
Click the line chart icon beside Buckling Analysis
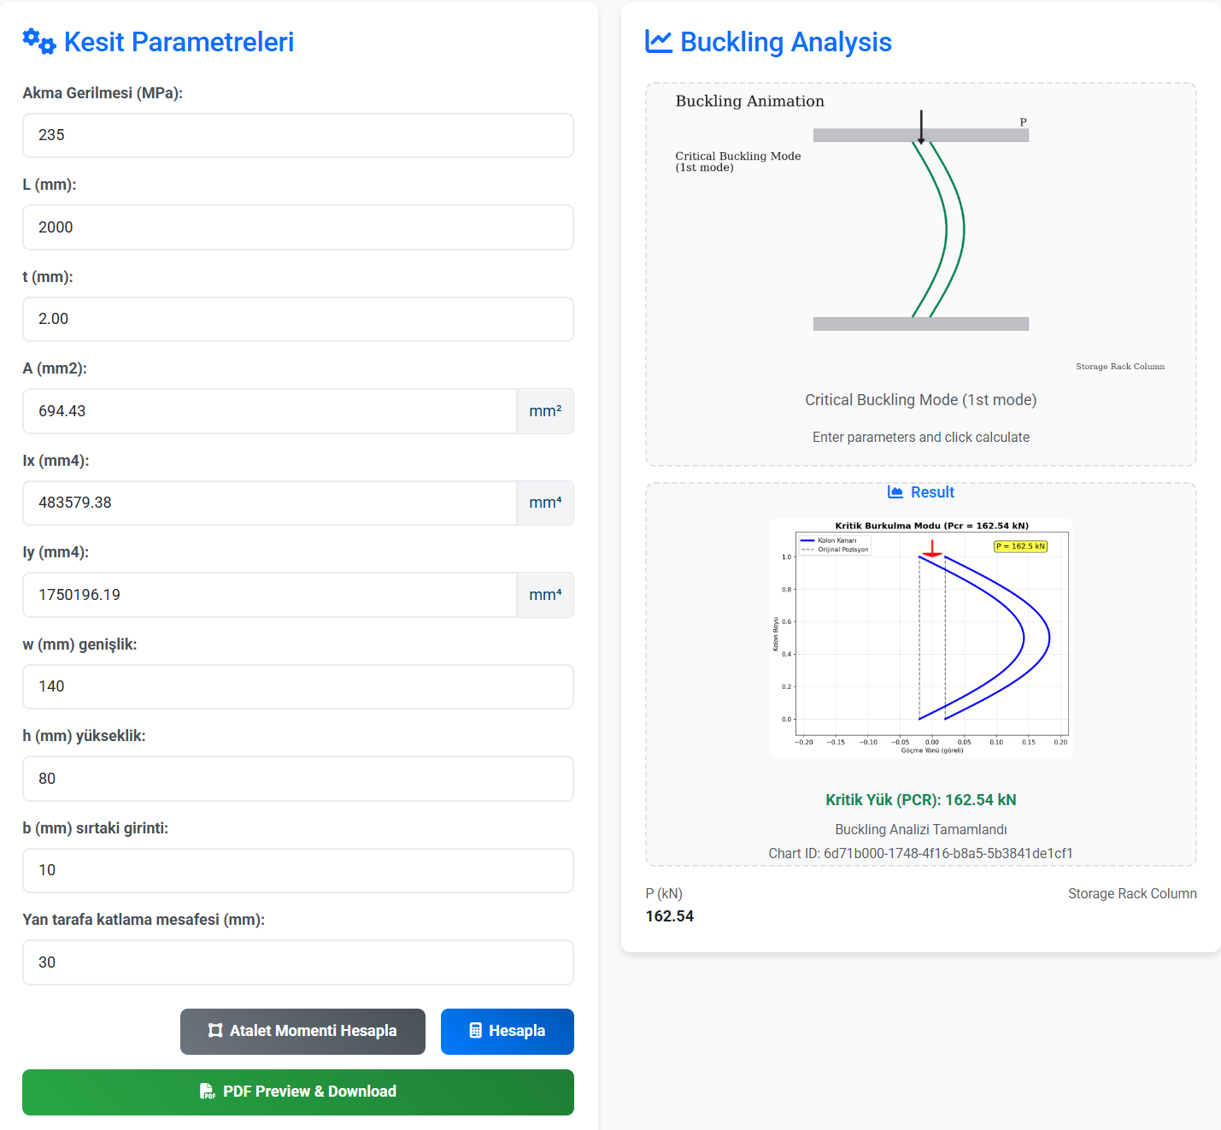coord(658,41)
